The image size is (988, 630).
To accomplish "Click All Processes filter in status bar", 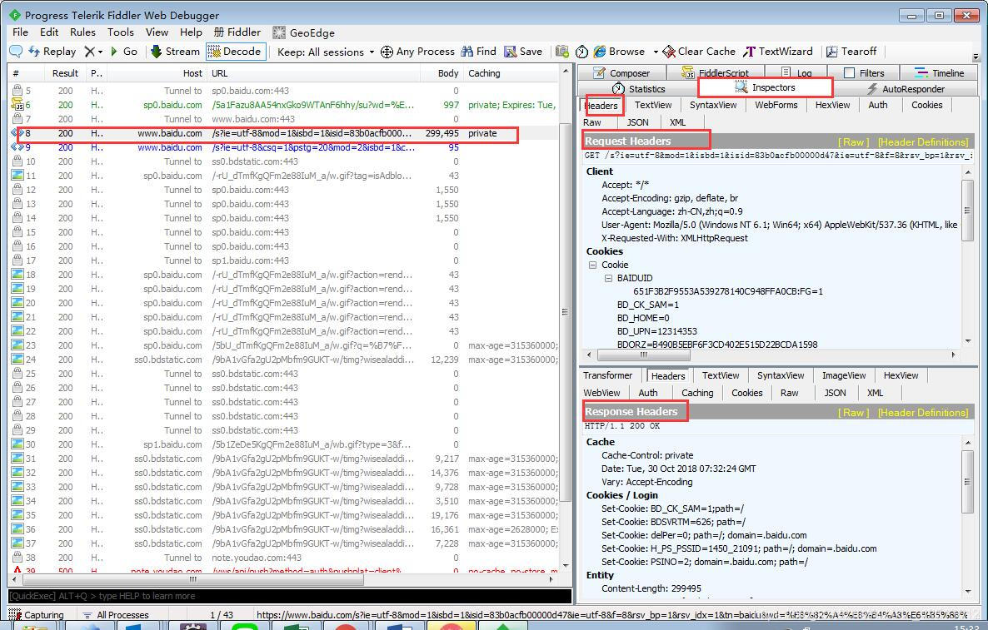I will [x=116, y=615].
